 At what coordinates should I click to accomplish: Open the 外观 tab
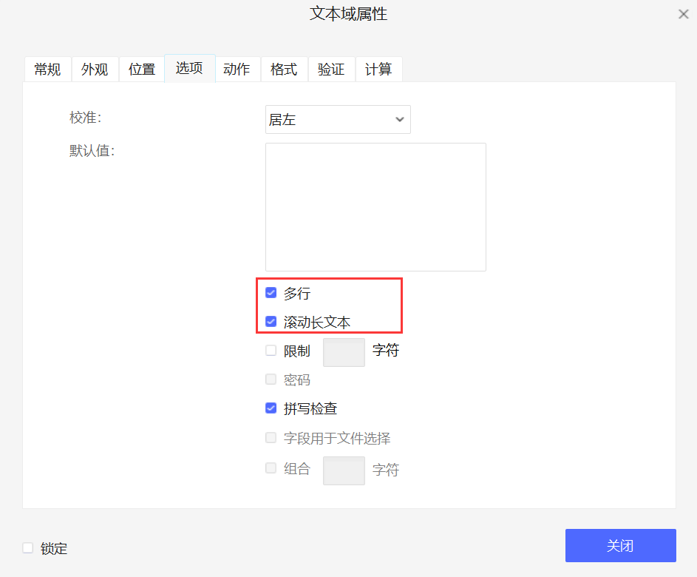point(95,69)
